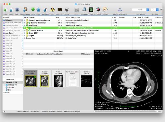165x122 pixels.
Task: Expand the Oncel Gildfi study row
Action: pyautogui.click(x=25, y=33)
